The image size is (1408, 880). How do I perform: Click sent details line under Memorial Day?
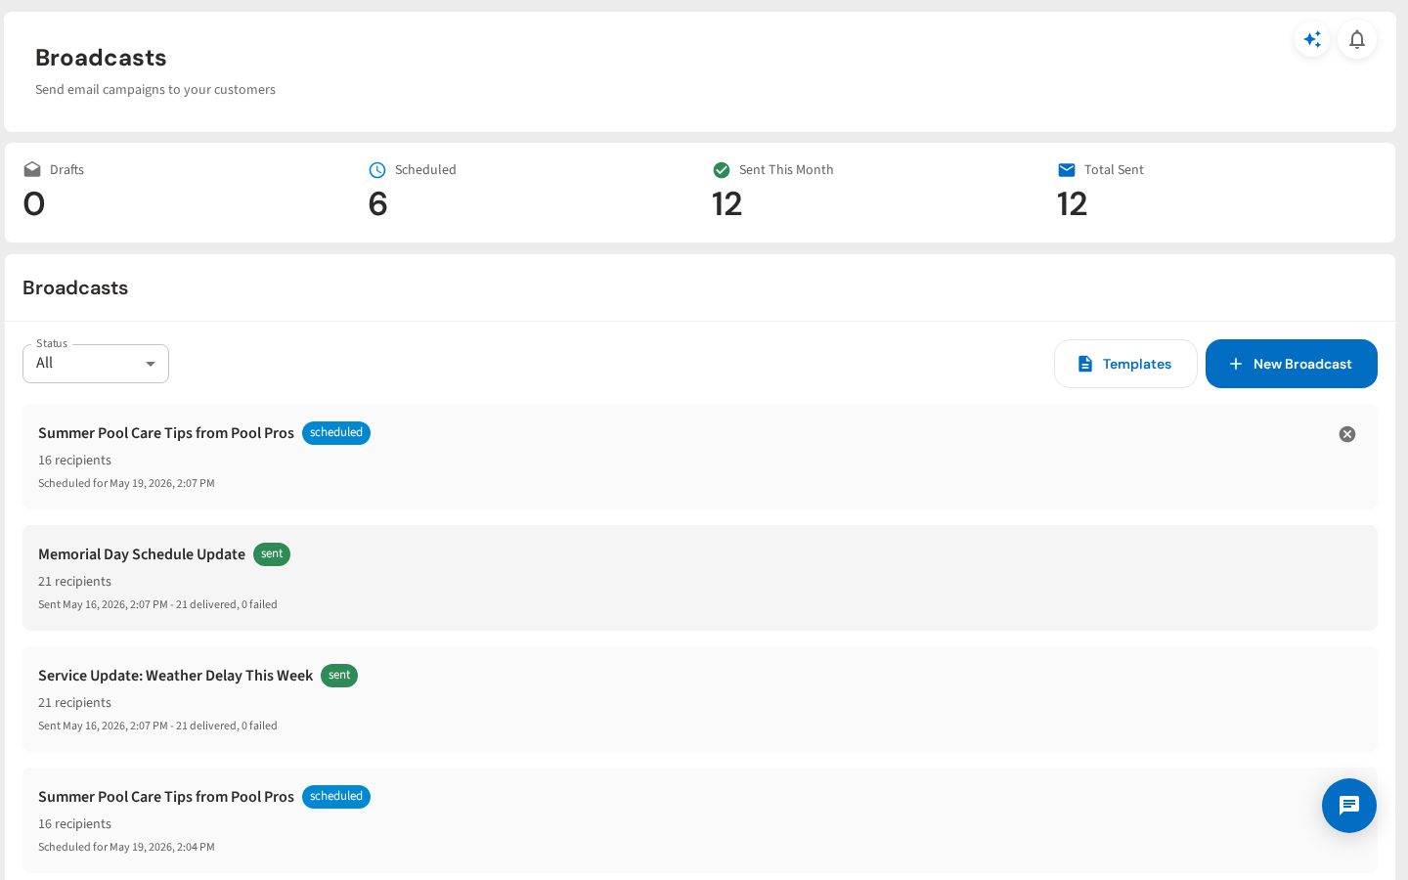[x=157, y=605]
